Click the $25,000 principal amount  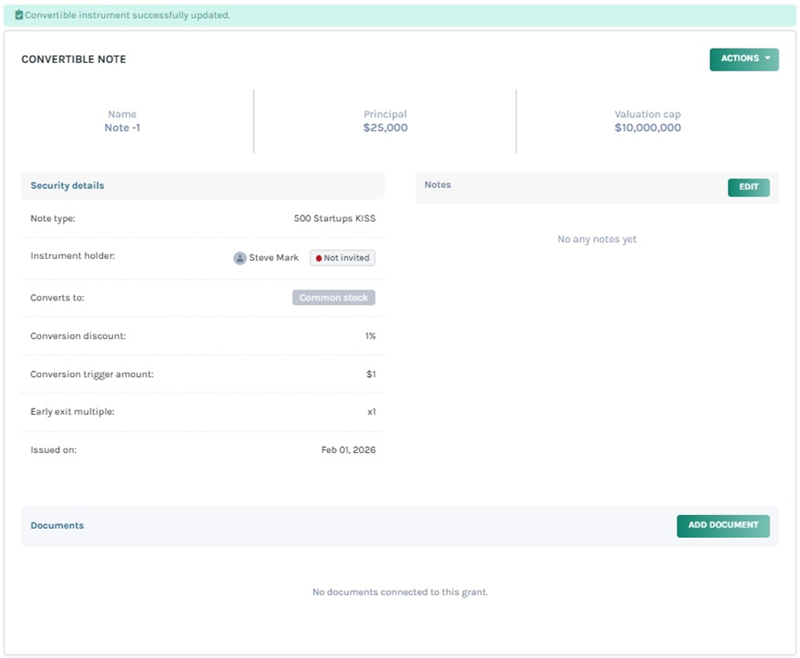[385, 128]
